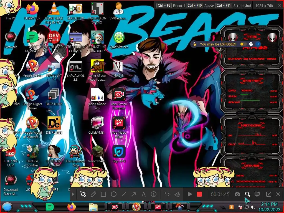The image size is (284, 213).
Task: Open the CREDIT CARD CHECKER icon
Action: click(x=75, y=37)
